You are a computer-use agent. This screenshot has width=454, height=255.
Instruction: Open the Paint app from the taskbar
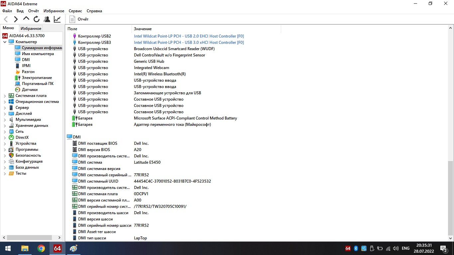point(73,248)
